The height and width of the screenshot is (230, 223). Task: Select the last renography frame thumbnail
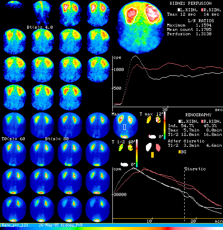98,209
